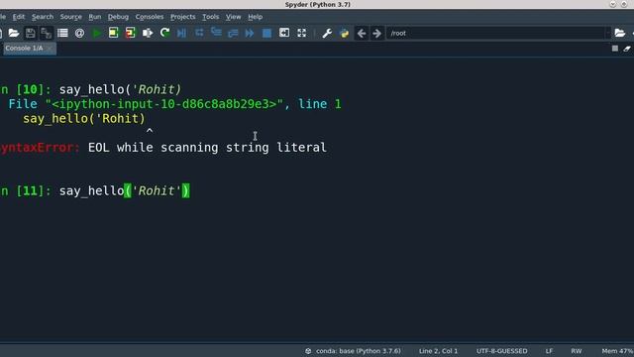The height and width of the screenshot is (357, 634).
Task: Click debugger Continue execution icon
Action: pyautogui.click(x=250, y=33)
